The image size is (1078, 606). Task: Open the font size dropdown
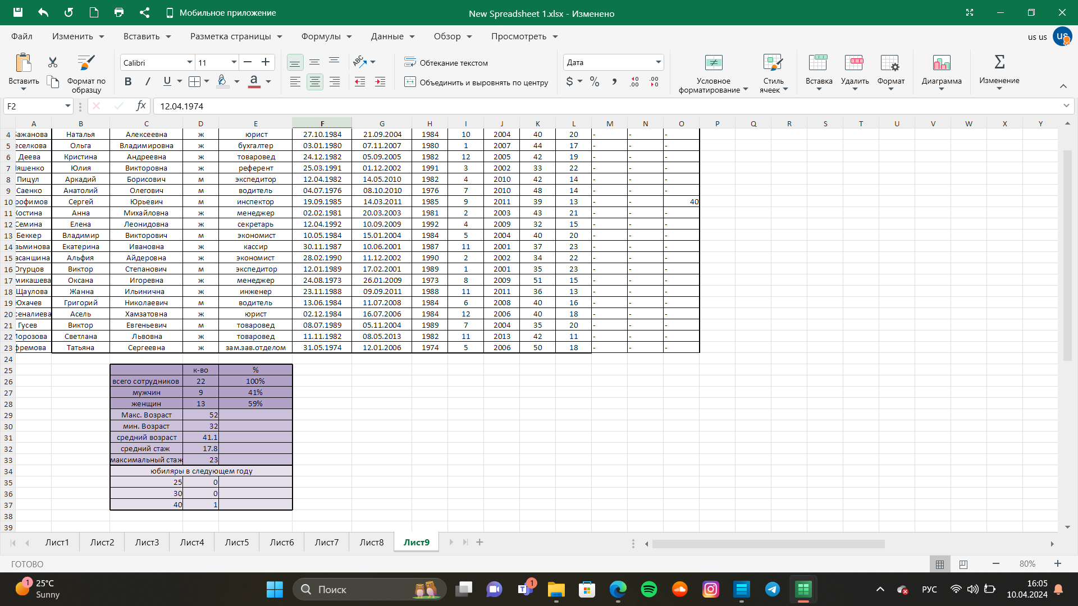[x=234, y=62]
